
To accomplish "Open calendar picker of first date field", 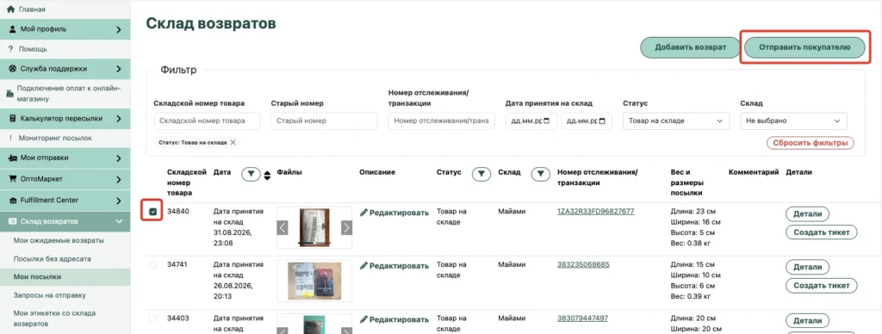I will [547, 121].
